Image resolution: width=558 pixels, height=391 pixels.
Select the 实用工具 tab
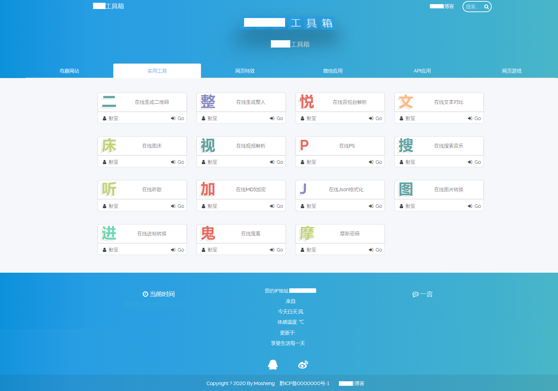[157, 71]
